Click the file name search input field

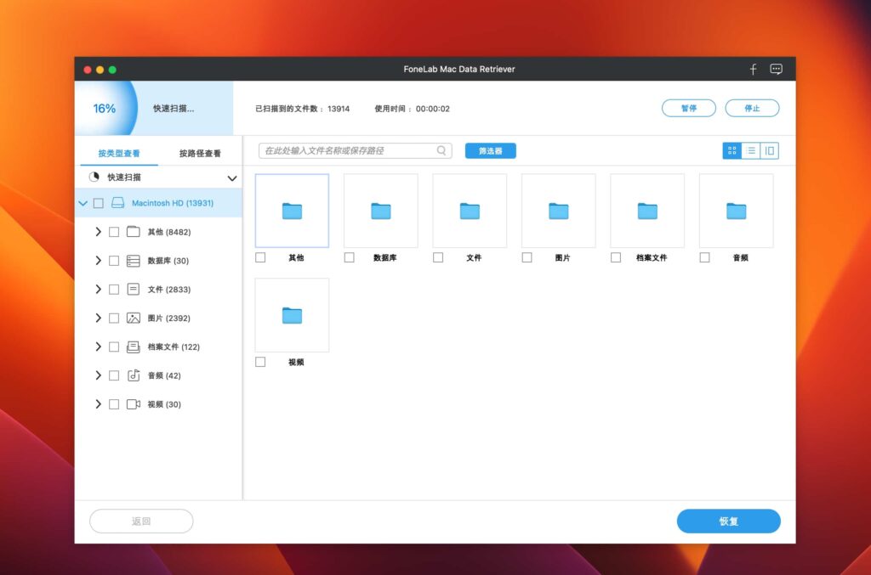[x=349, y=150]
